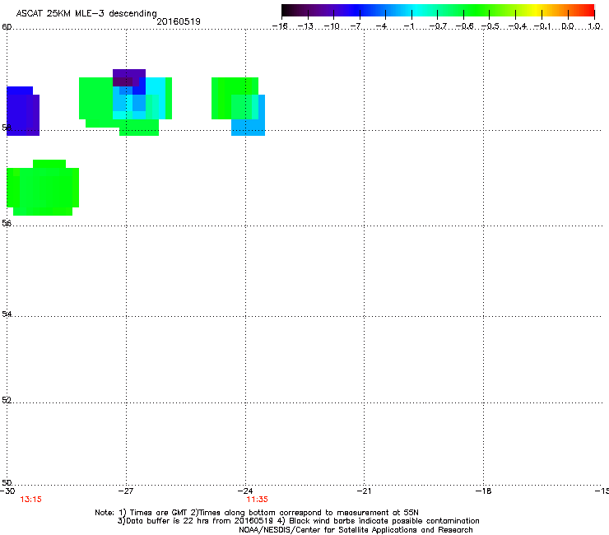The height and width of the screenshot is (535, 609).
Task: Click the -7 color scale label
Action: [356, 26]
